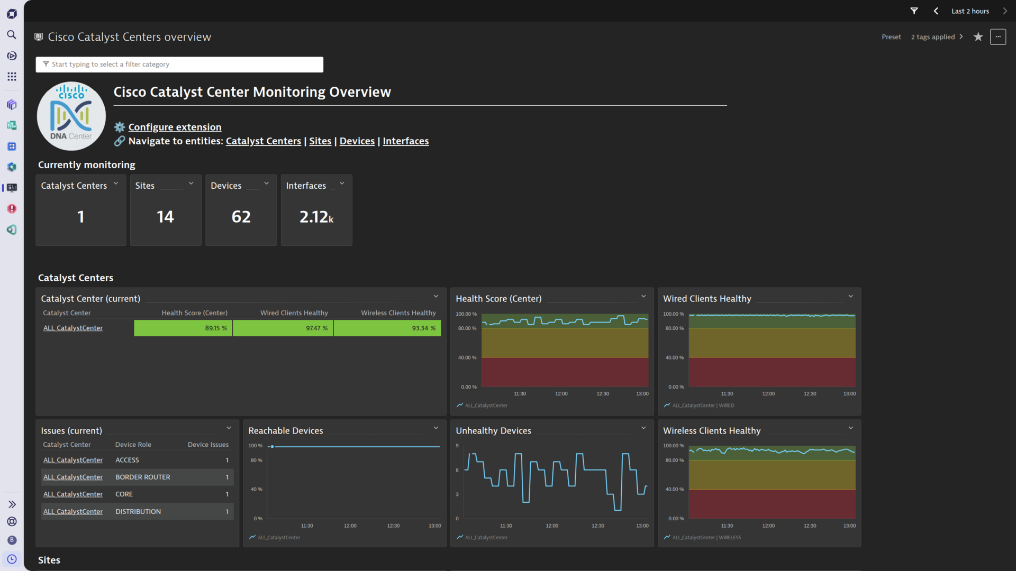1016x571 pixels.
Task: Open ALL_CatalystCenter link in Catalyst Center table
Action: pyautogui.click(x=73, y=328)
